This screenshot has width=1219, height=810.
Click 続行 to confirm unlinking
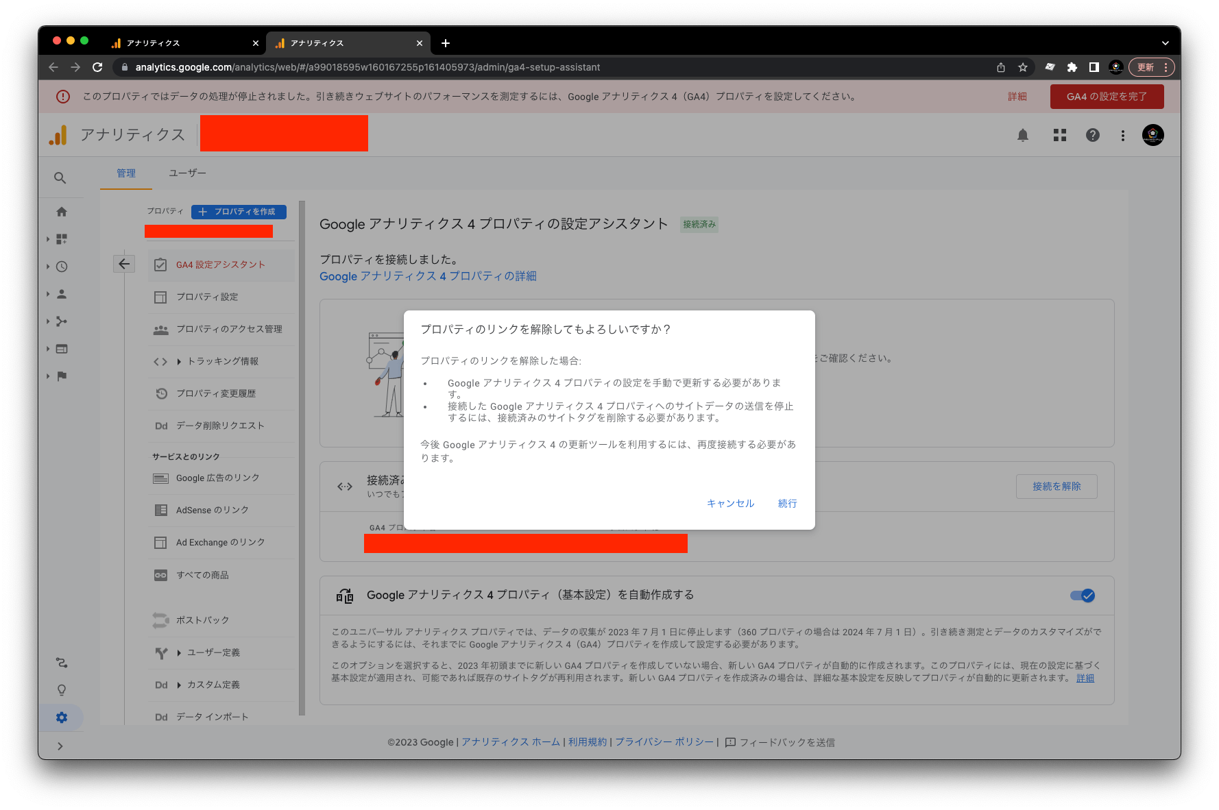tap(787, 504)
